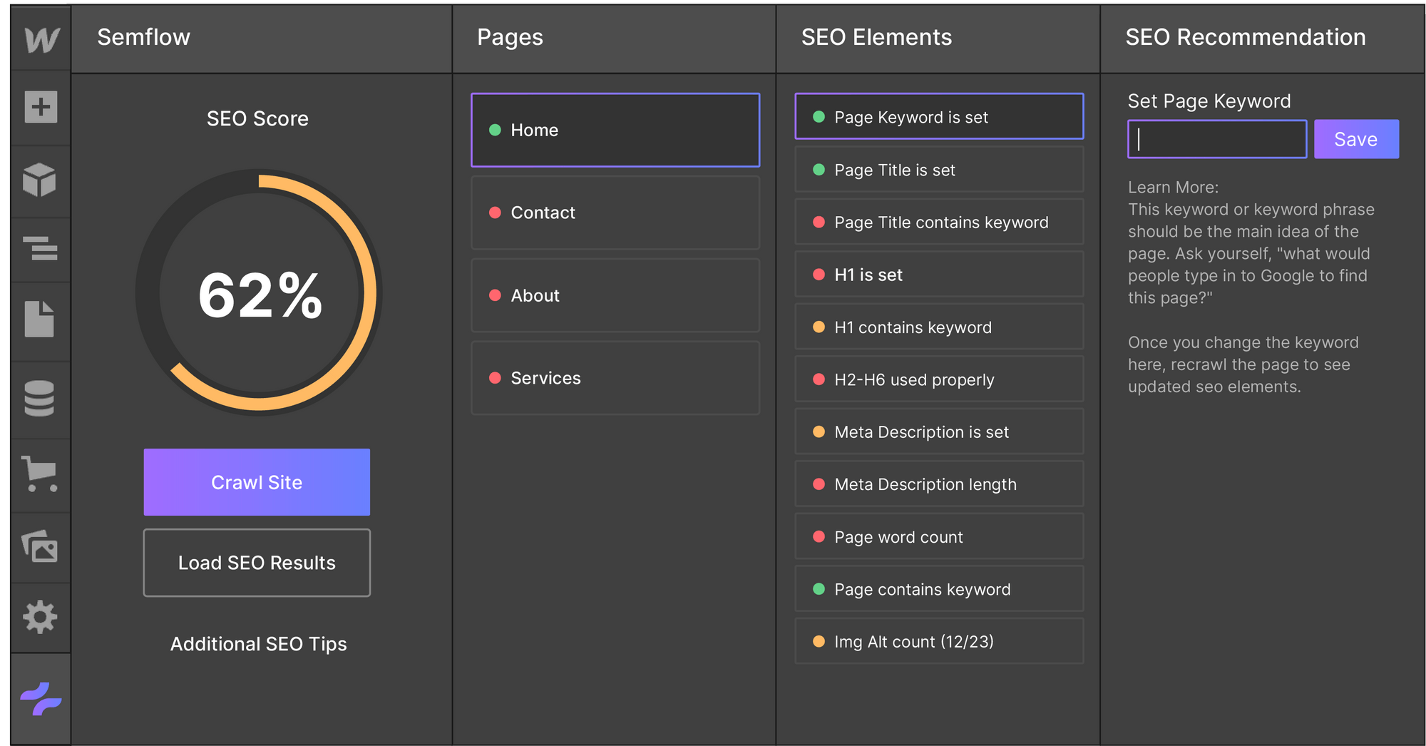Image resolution: width=1426 pixels, height=746 pixels.
Task: Select the Semflow plugin icon at sidebar bottom
Action: pos(40,695)
